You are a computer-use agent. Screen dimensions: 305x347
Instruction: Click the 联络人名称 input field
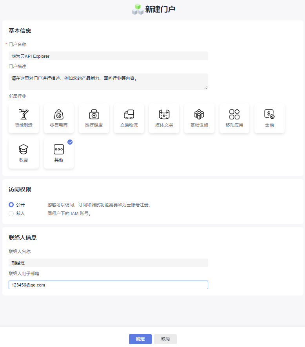click(x=108, y=263)
